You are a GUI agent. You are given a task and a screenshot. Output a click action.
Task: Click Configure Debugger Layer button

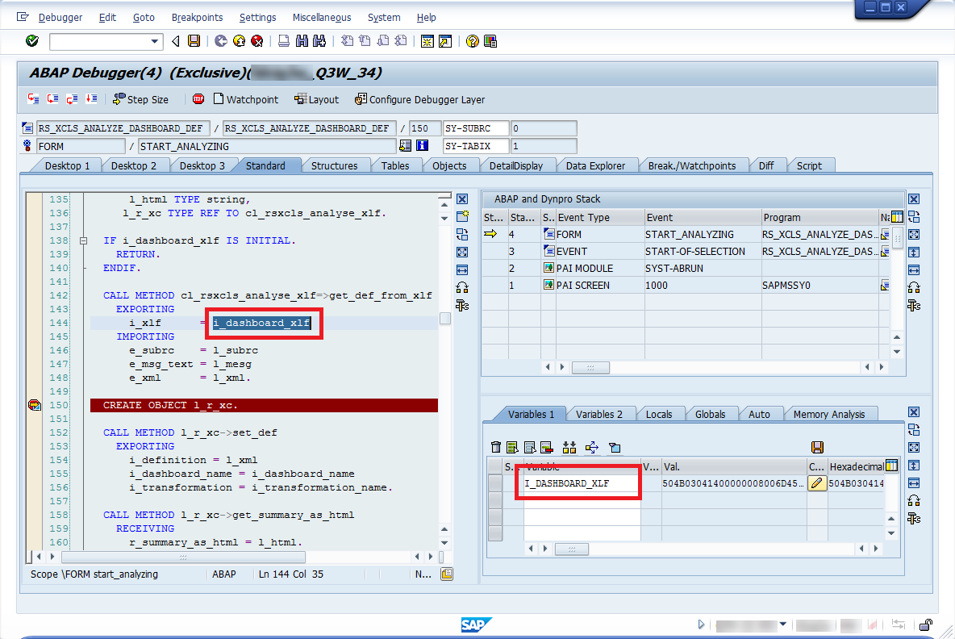click(x=420, y=99)
